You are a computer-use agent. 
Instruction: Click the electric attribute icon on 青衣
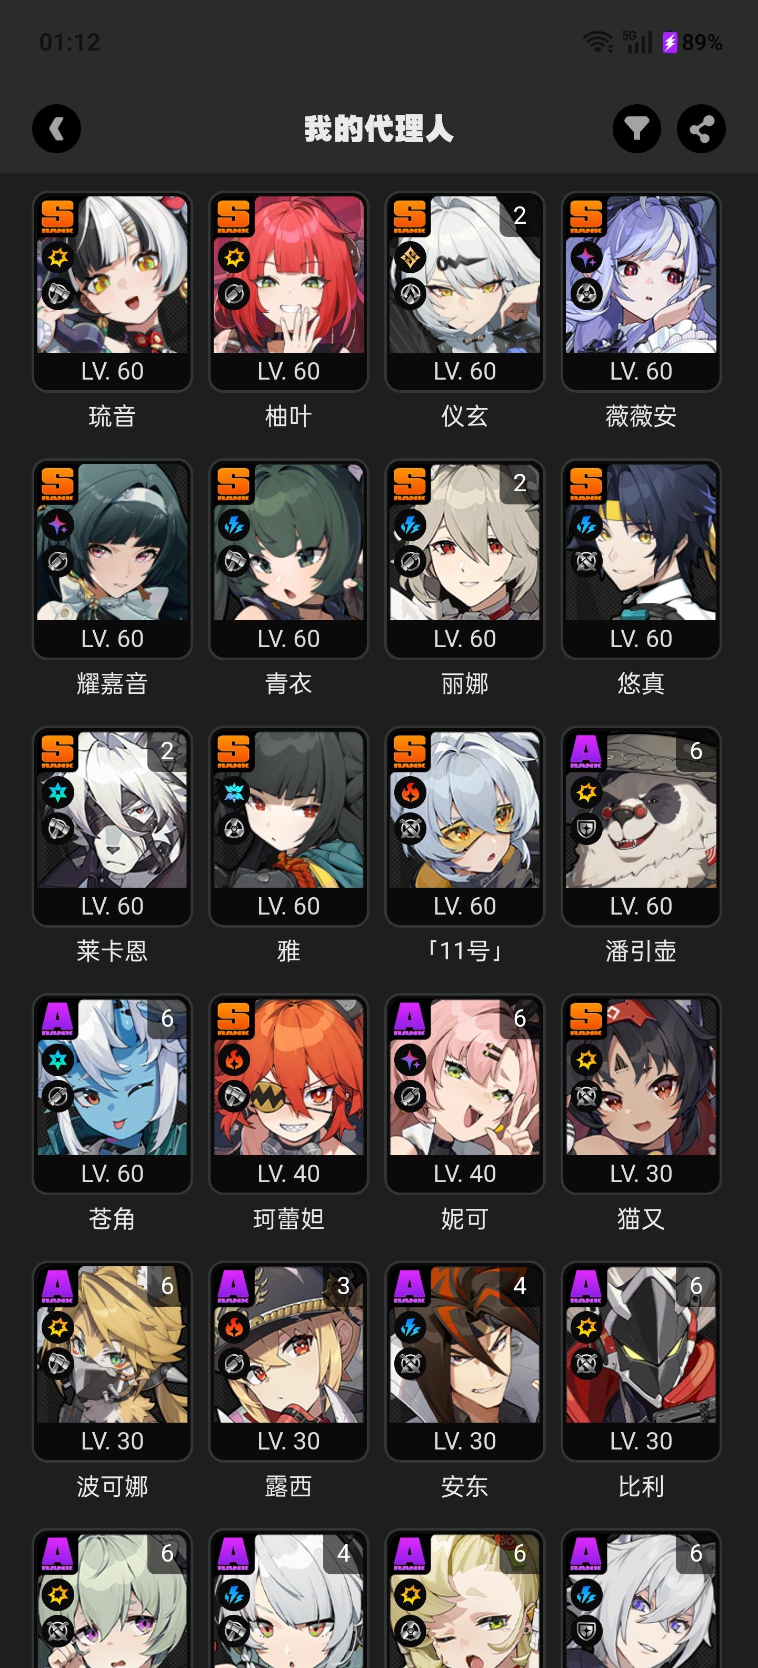tap(234, 525)
